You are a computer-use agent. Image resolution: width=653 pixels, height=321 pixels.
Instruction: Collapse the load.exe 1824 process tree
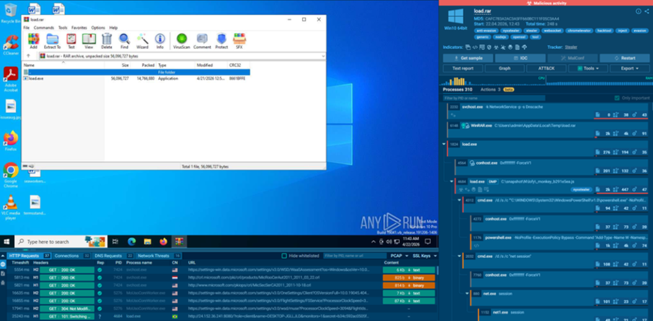coord(444,145)
